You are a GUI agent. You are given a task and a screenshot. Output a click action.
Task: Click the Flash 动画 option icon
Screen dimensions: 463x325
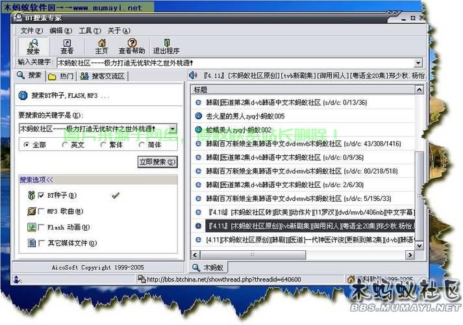point(31,227)
